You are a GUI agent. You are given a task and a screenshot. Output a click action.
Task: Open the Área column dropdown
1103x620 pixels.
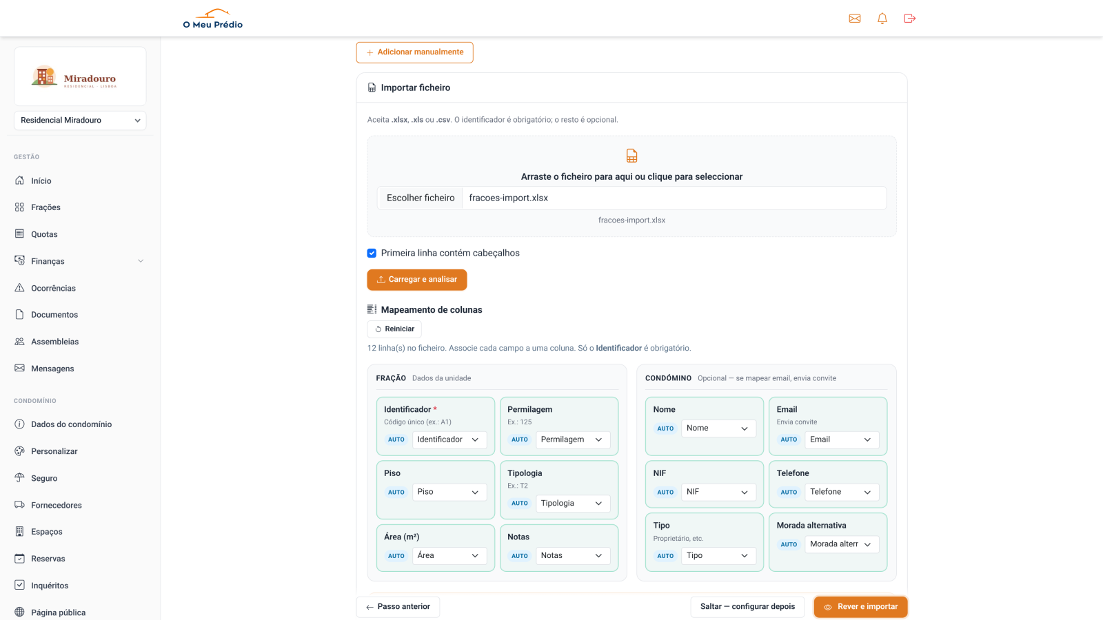449,556
